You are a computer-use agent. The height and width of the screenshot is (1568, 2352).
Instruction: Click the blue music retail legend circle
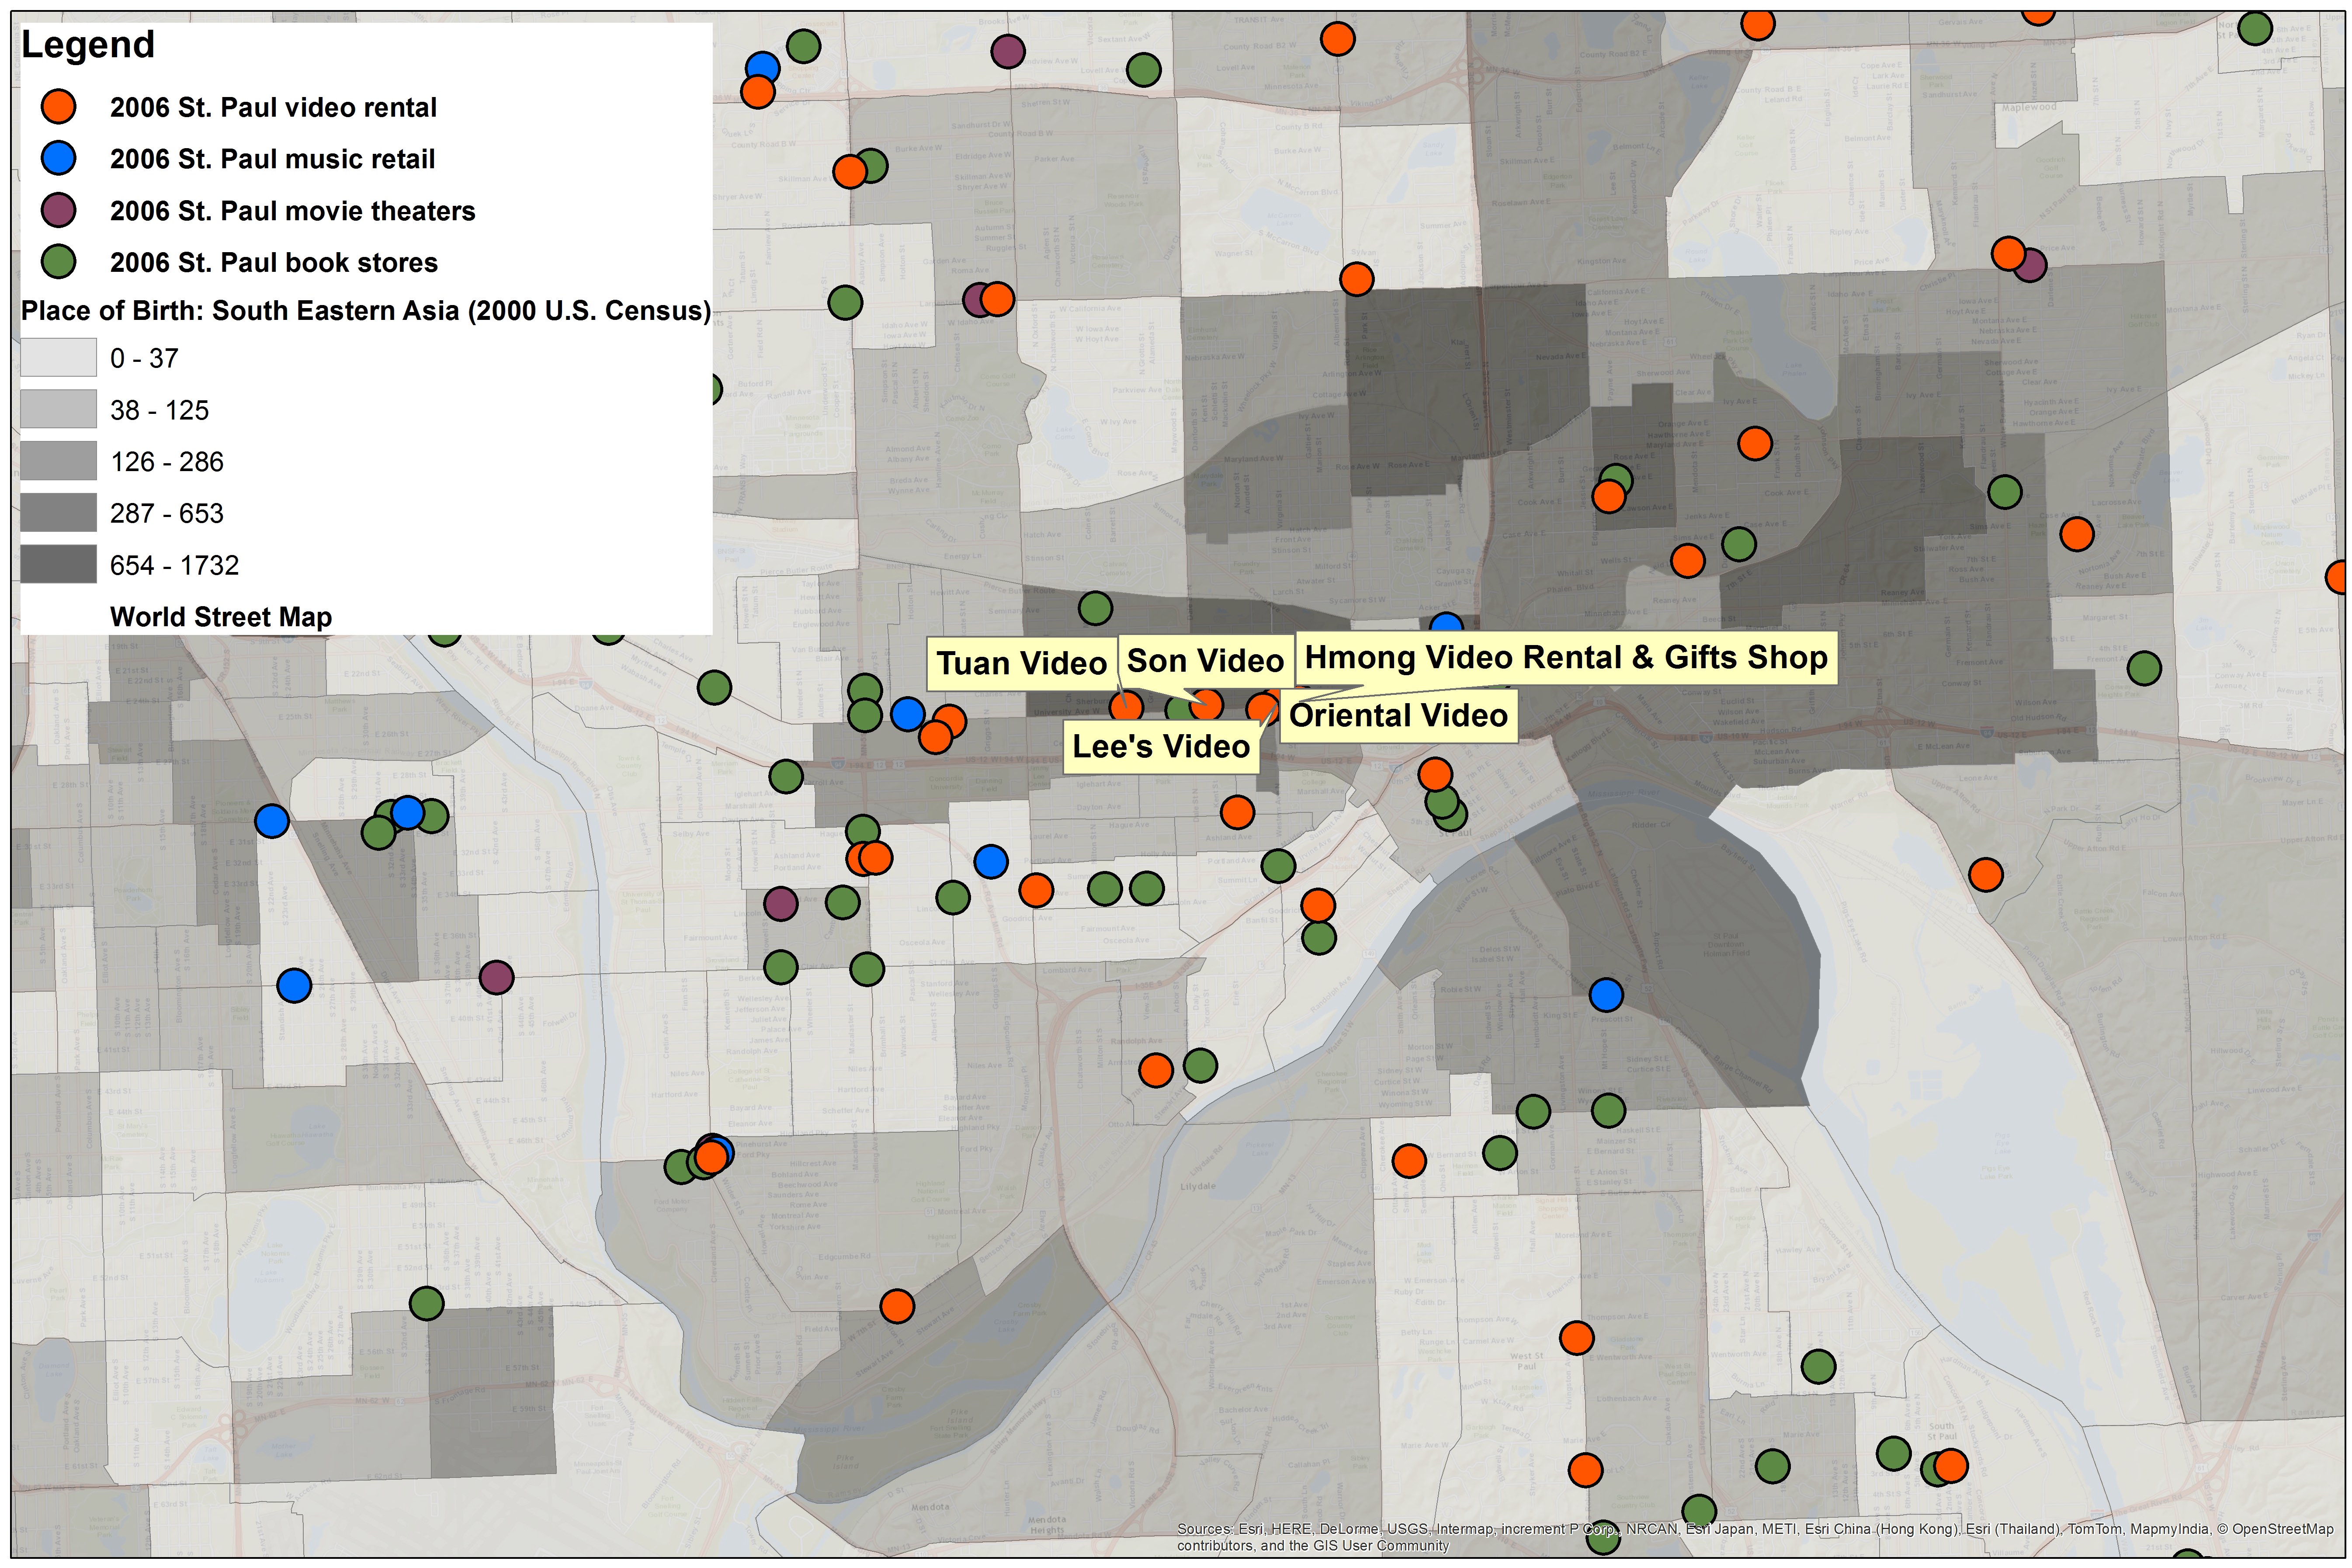[x=59, y=159]
